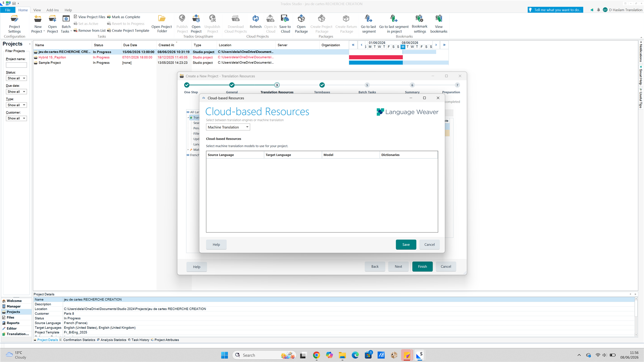Open the Due date filter dropdown
The width and height of the screenshot is (644, 362).
point(16,92)
